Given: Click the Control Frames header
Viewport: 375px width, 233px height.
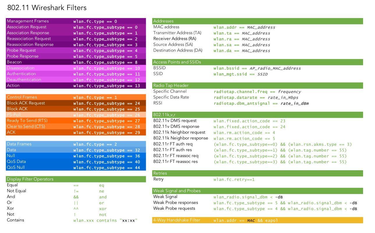Looking at the screenshot, I should [x=76, y=97].
